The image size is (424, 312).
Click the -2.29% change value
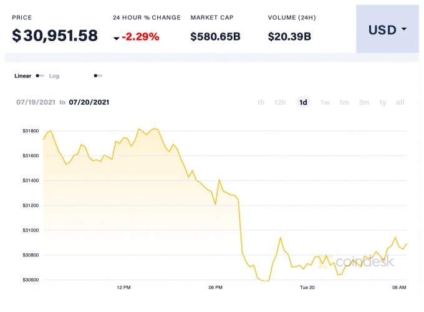tap(141, 37)
